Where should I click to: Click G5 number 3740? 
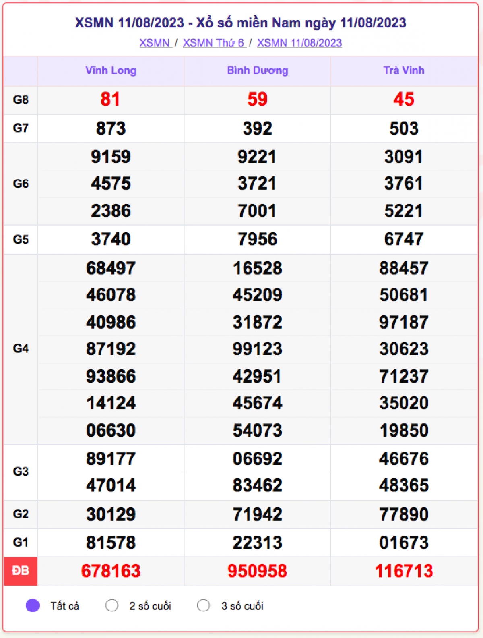point(111,239)
